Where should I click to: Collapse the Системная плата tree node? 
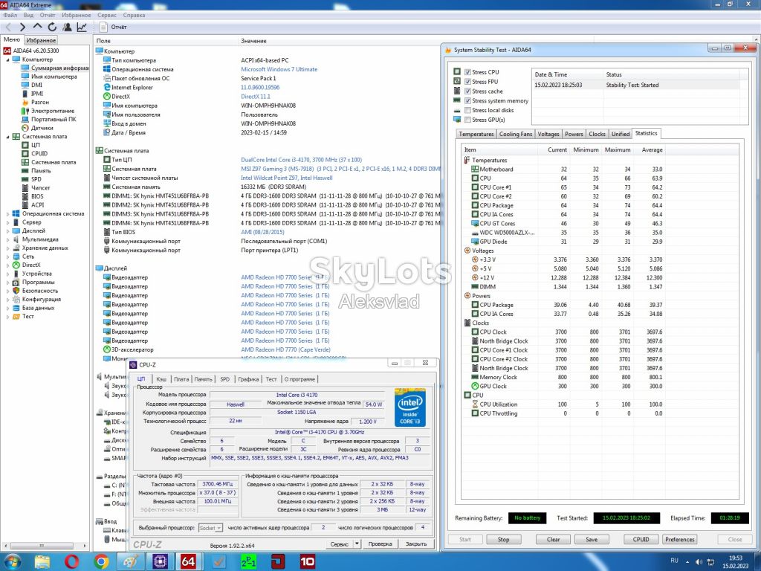click(x=7, y=137)
